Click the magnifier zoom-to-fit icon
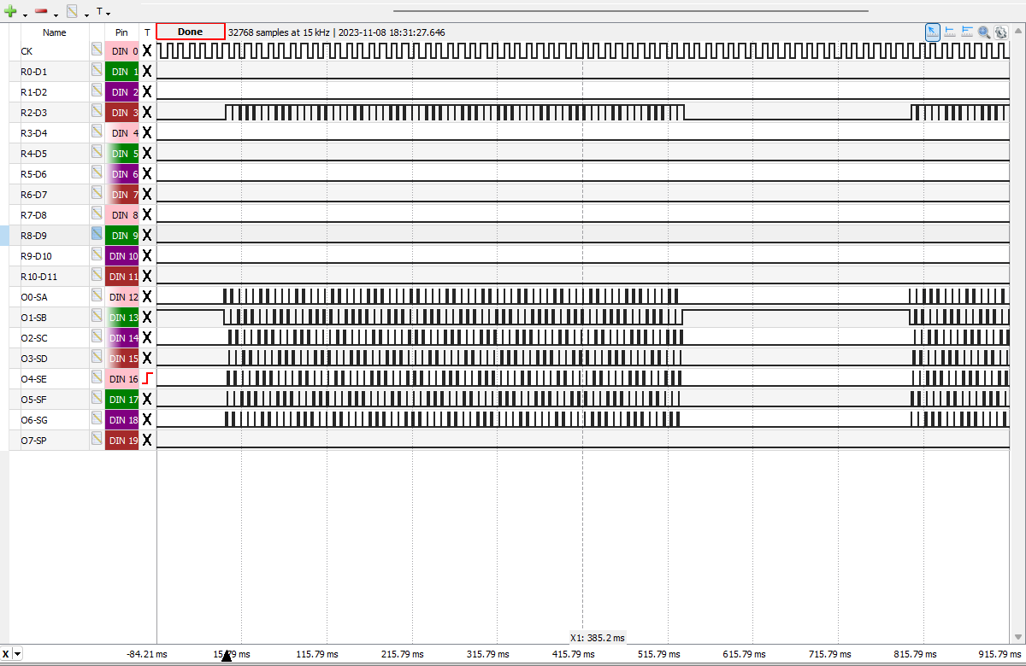1026x666 pixels. [984, 32]
